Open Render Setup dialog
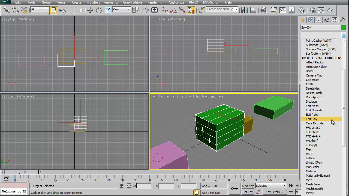The height and width of the screenshot is (196, 349). pos(312,10)
